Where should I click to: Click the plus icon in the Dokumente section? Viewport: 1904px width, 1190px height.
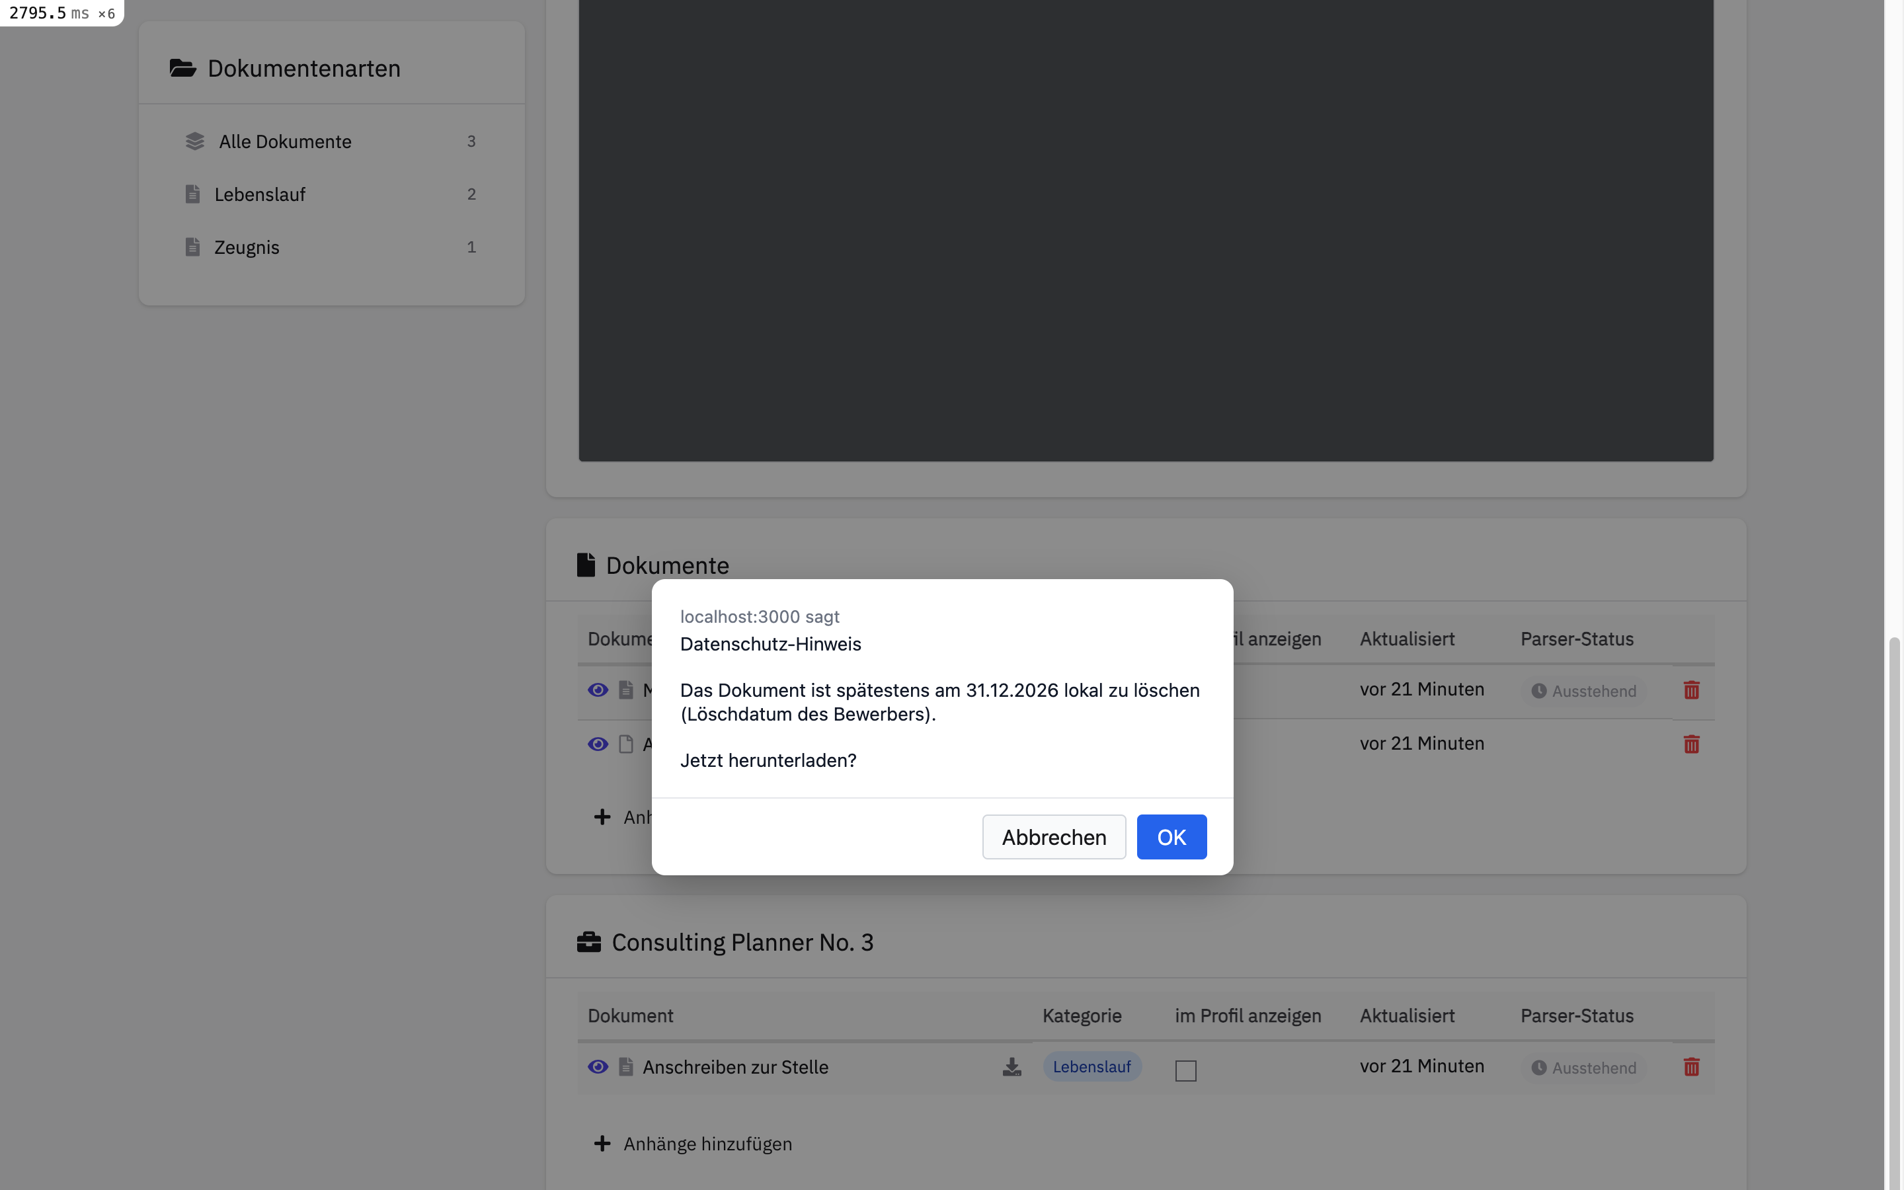[x=602, y=817]
